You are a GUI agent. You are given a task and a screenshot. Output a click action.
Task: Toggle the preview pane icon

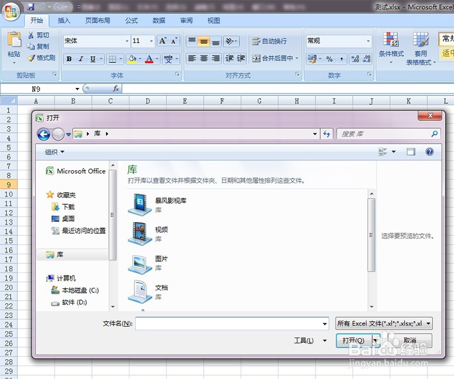(x=410, y=151)
